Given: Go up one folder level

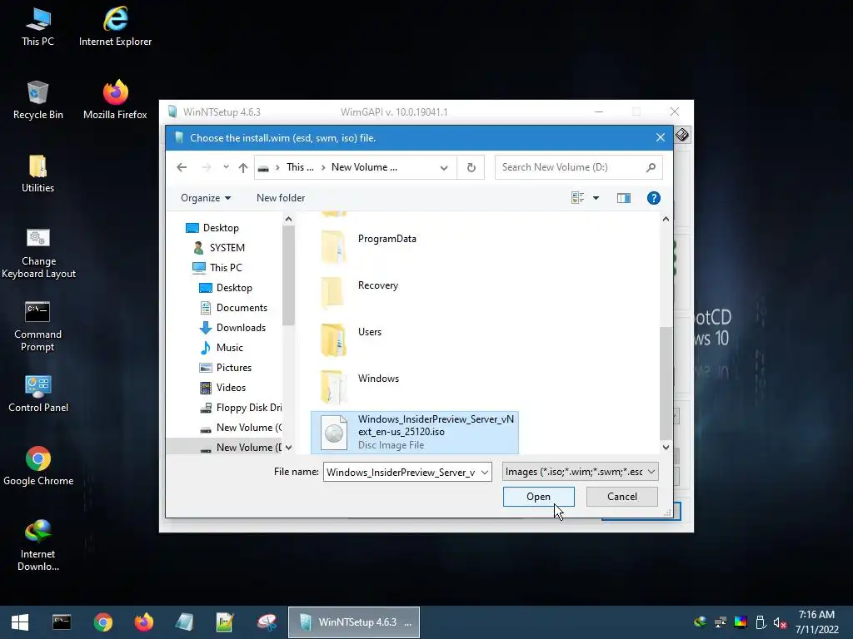Looking at the screenshot, I should coord(243,168).
